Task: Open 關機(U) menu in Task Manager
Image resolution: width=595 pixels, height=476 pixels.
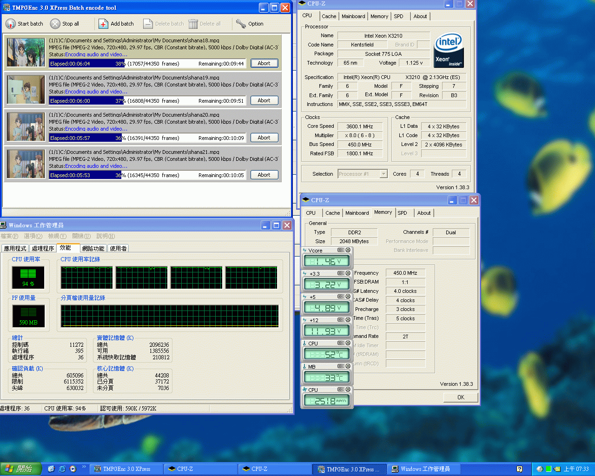Action: point(81,236)
